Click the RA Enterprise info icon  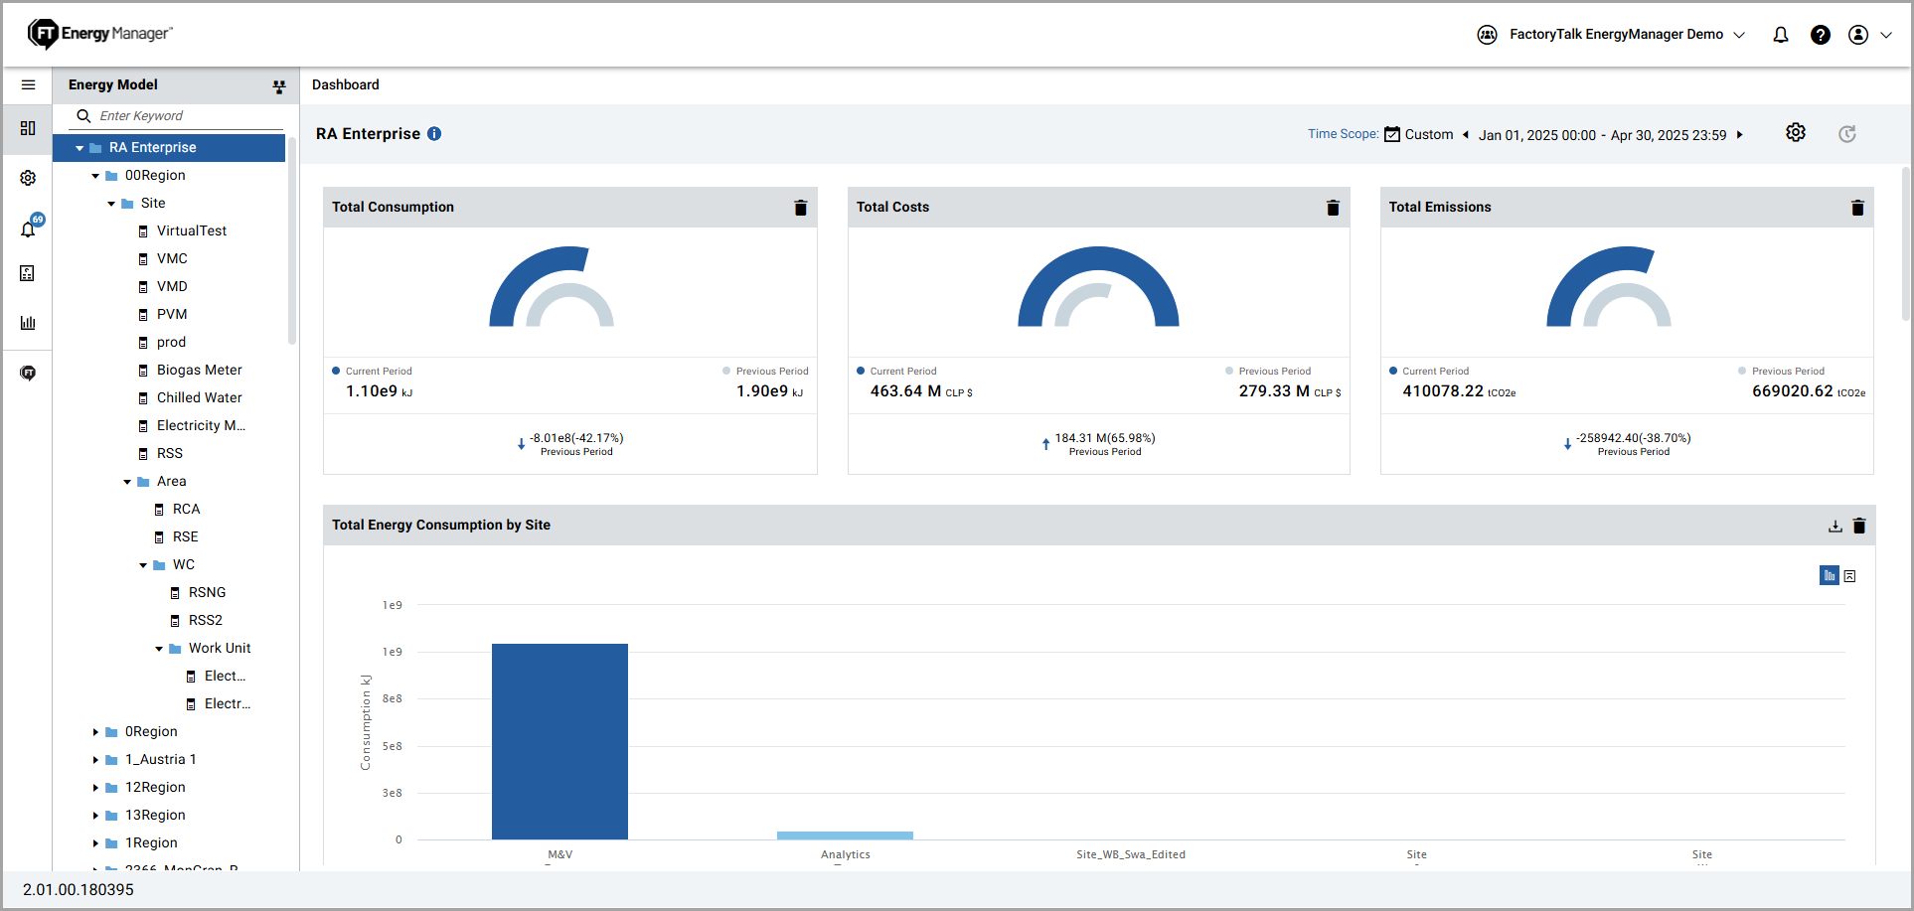click(434, 134)
